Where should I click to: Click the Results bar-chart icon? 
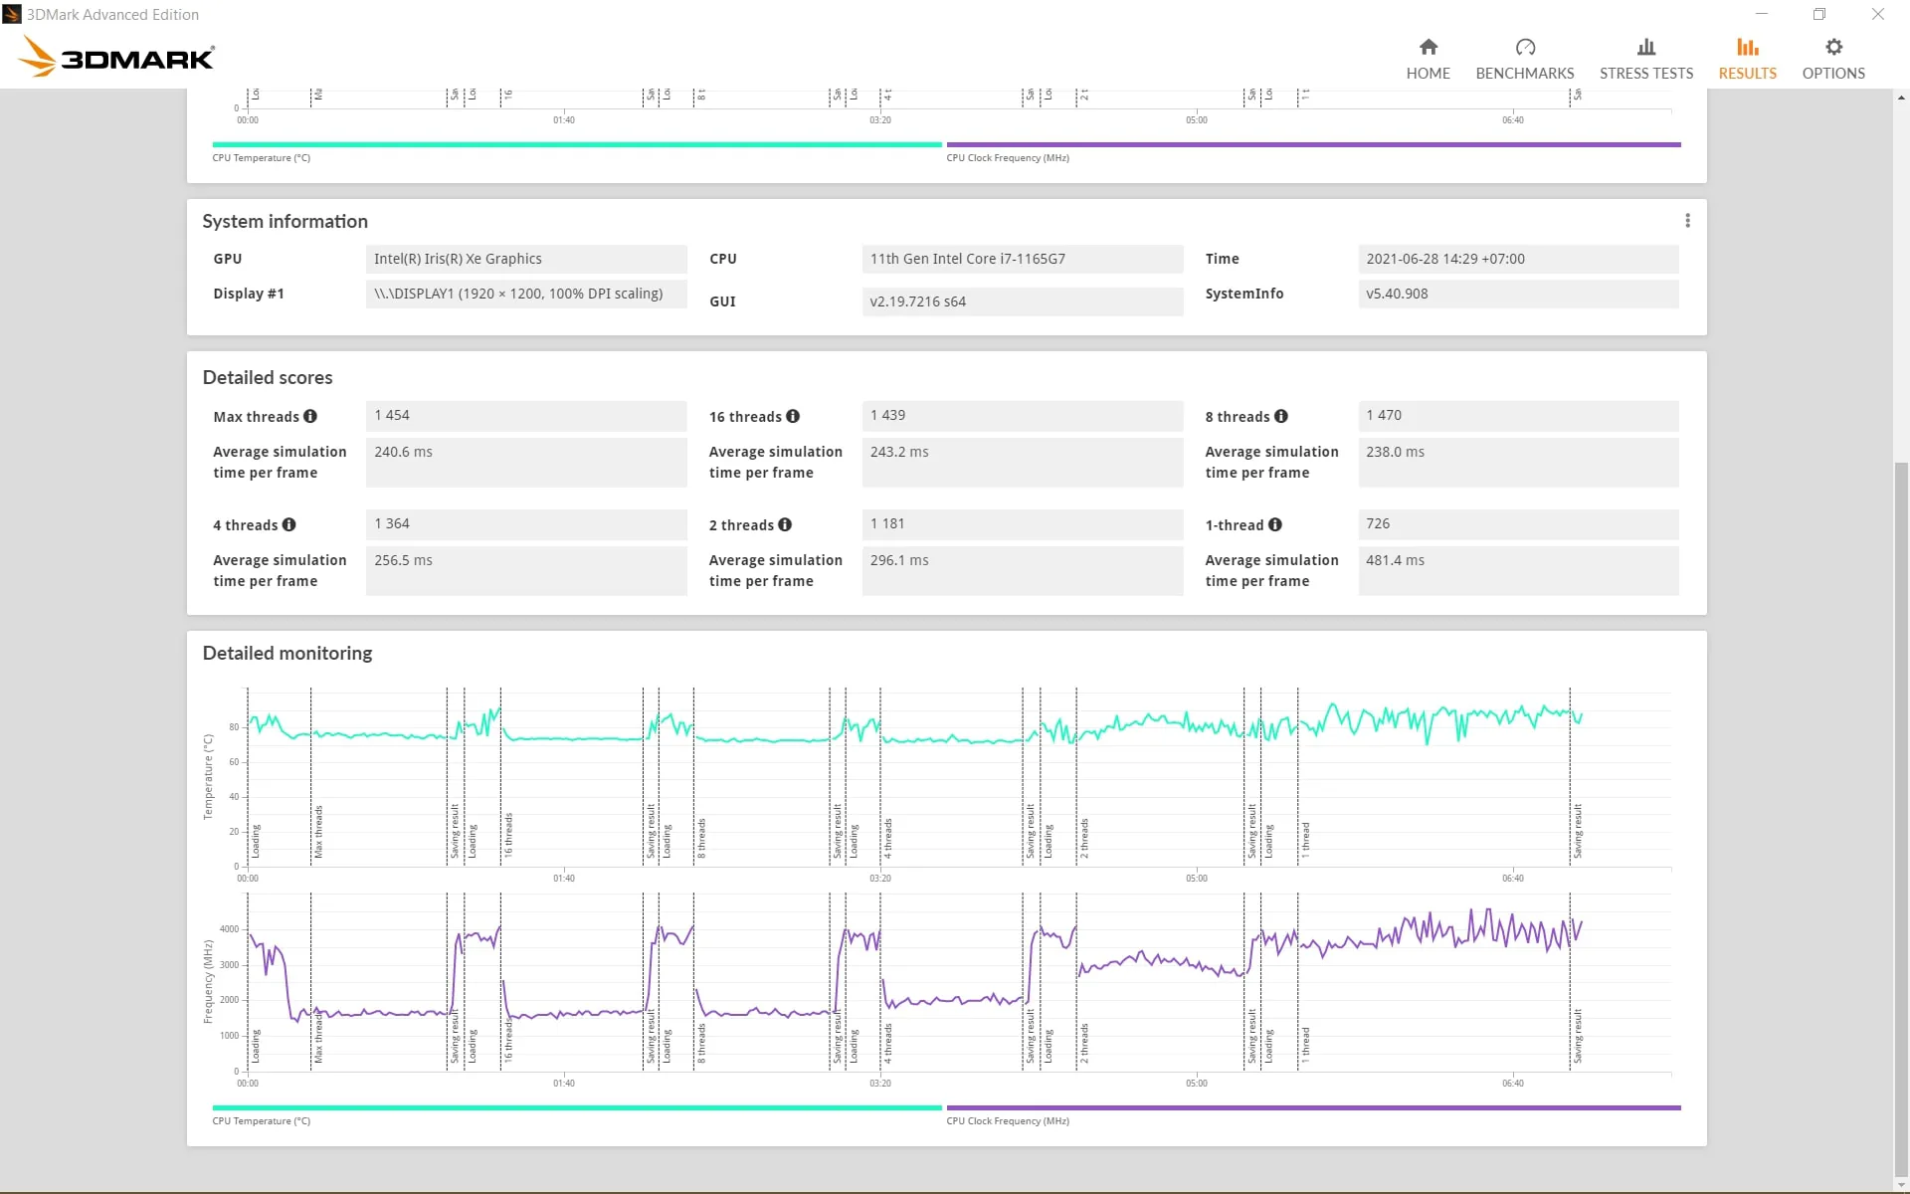(1747, 47)
